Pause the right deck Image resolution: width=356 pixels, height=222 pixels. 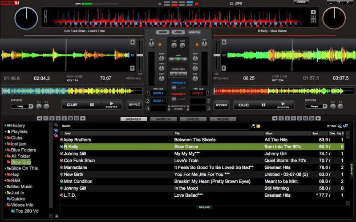263,105
